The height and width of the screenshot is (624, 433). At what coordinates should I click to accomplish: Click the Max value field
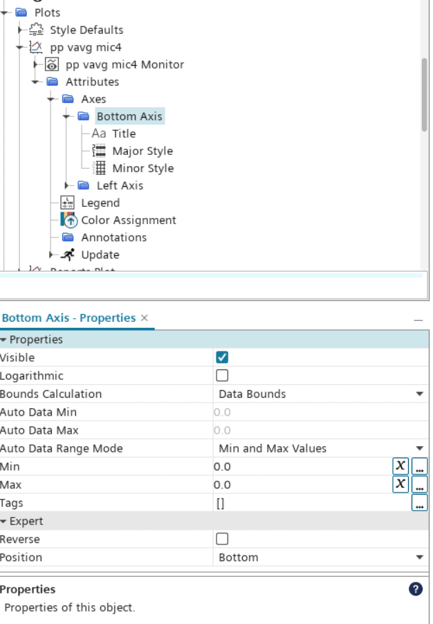tap(302, 485)
